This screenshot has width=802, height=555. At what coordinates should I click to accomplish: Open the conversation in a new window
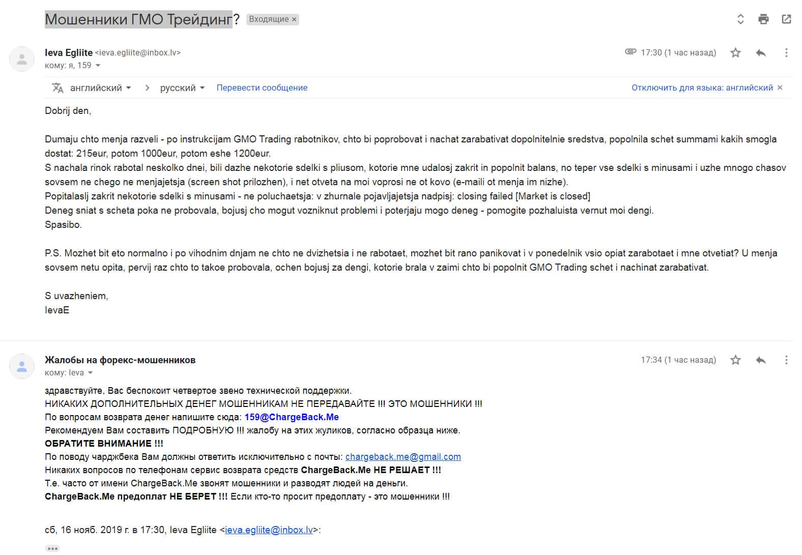(x=786, y=19)
